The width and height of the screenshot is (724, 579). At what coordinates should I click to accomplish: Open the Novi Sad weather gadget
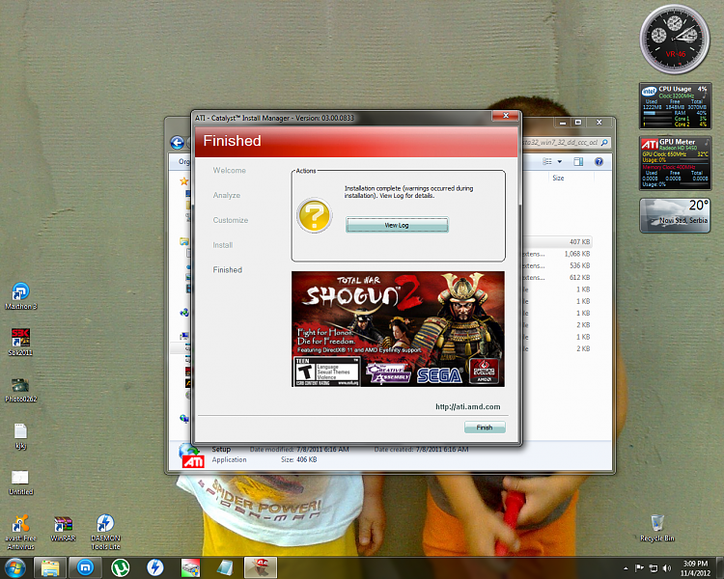coord(675,215)
